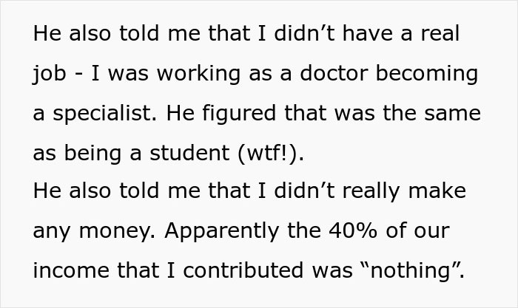
Task: Click the word "money" in the text
Action: (117, 231)
